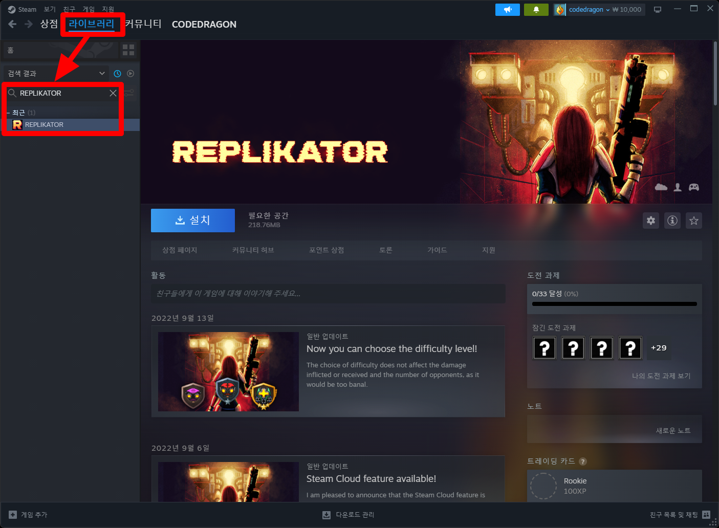
Task: Click the Steam logo menu
Action: 22,9
